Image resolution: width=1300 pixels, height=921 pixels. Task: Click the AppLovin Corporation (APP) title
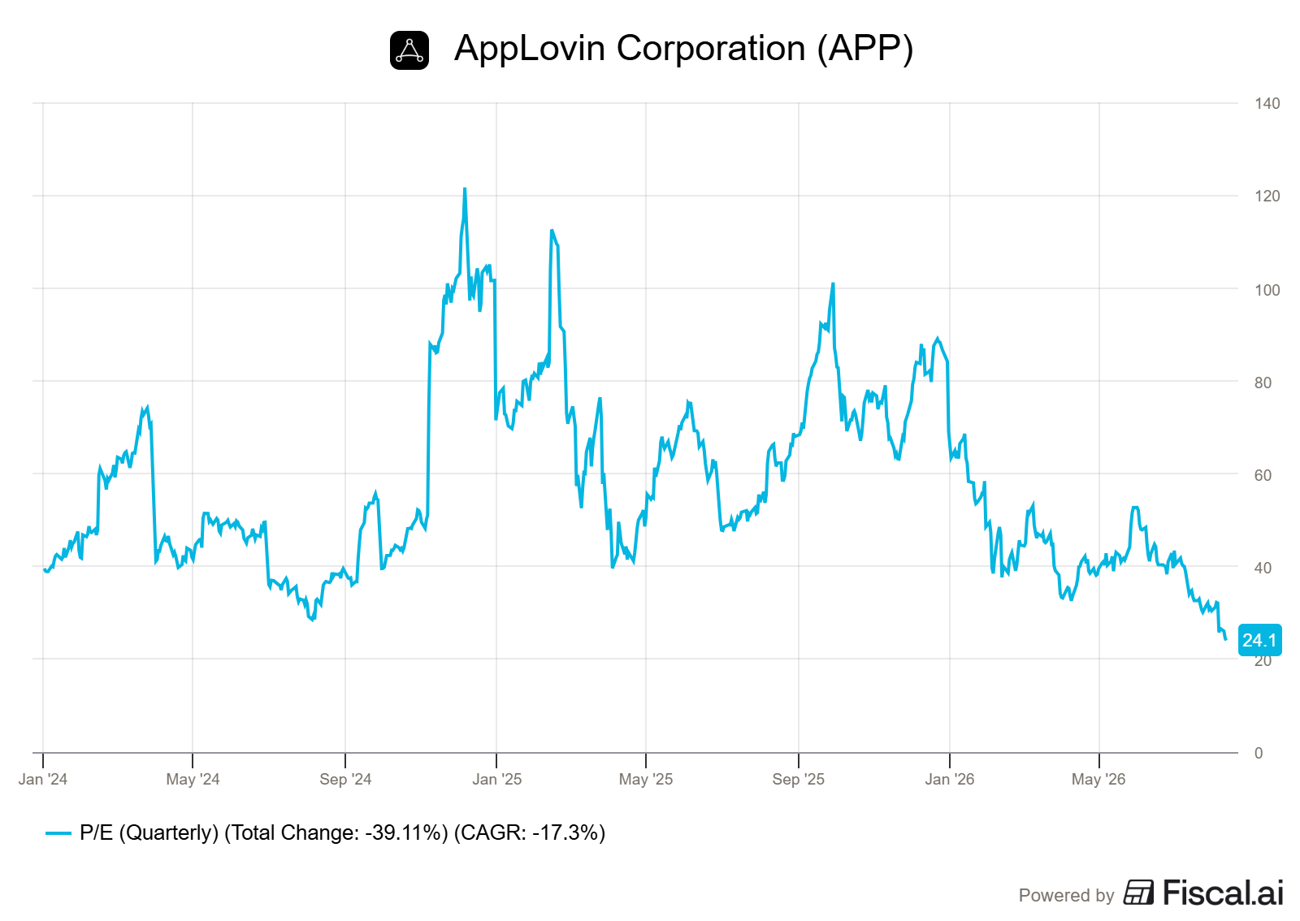pos(683,48)
